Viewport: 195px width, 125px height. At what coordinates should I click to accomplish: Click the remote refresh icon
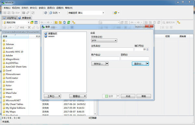(x=159, y=22)
